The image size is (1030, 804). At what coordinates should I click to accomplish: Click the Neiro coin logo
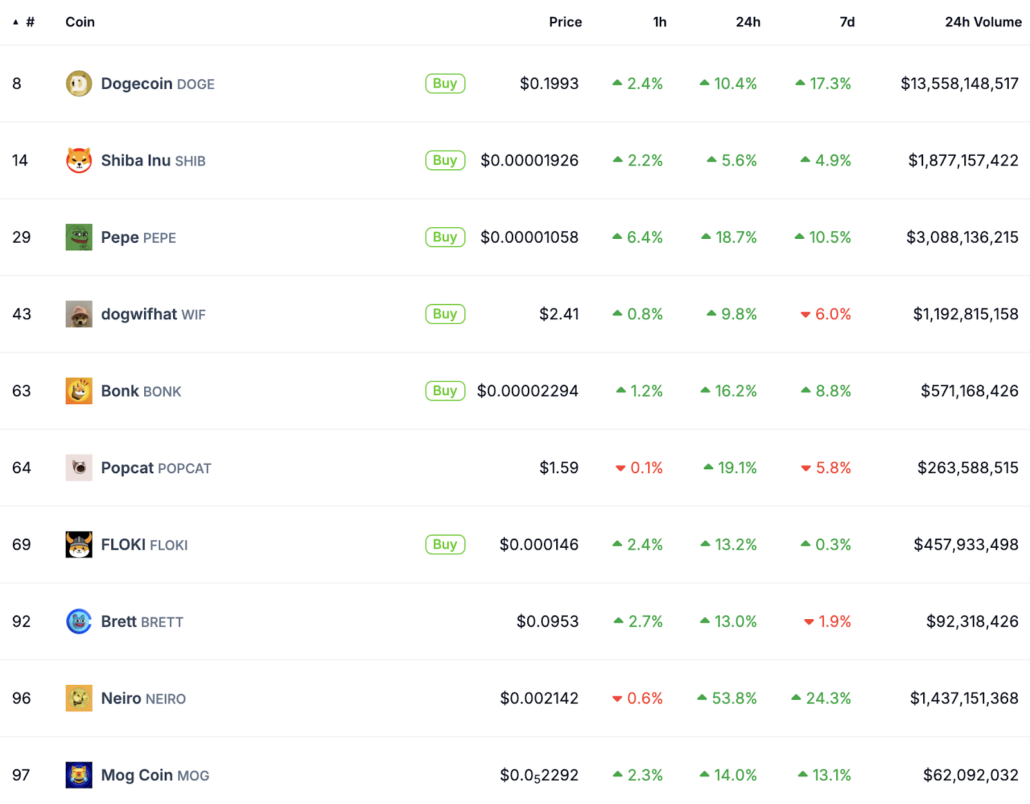coord(79,698)
